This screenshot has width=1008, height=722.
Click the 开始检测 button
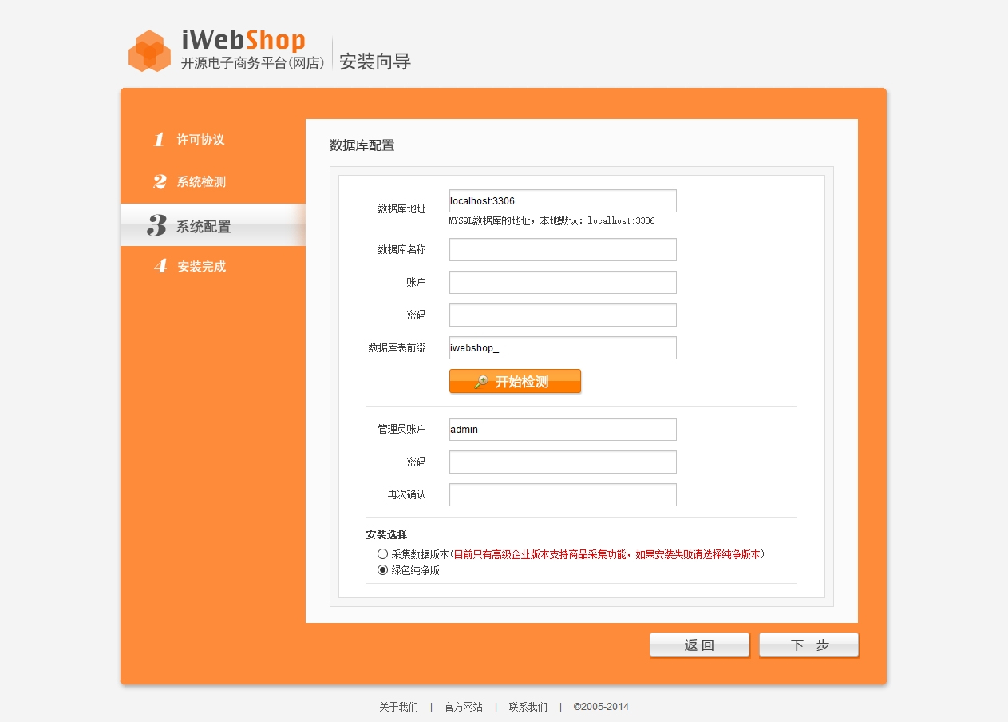point(515,381)
